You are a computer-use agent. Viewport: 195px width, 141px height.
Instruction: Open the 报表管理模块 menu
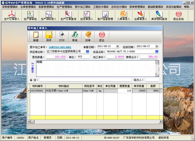click(x=137, y=7)
